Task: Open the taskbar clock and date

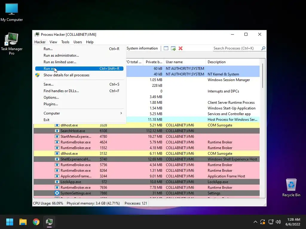Action: coord(293,222)
